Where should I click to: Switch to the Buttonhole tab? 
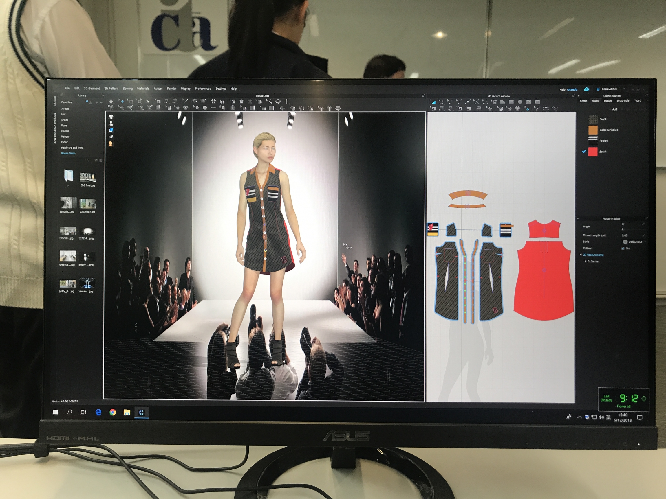623,101
